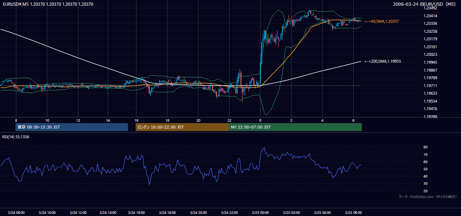Click the 3/25 06:00 bottom time label
Viewport: 461px width, 216px height.
click(354, 213)
